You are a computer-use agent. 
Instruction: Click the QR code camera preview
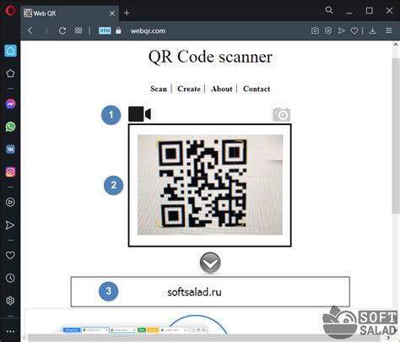(210, 185)
